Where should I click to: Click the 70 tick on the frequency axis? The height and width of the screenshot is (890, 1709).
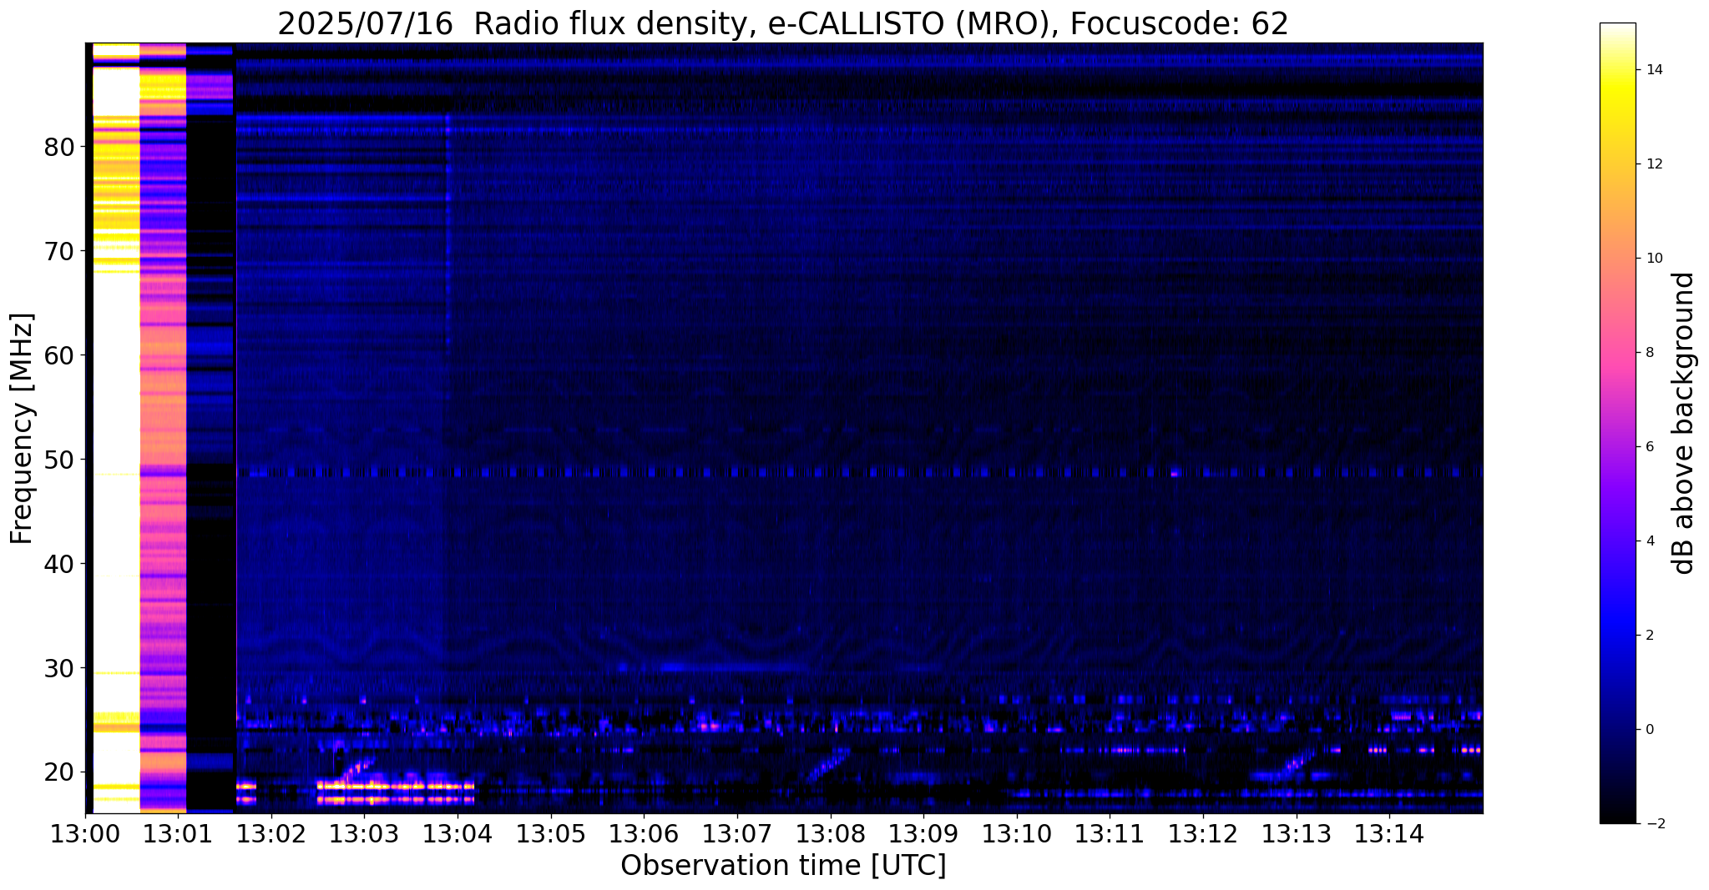click(59, 252)
